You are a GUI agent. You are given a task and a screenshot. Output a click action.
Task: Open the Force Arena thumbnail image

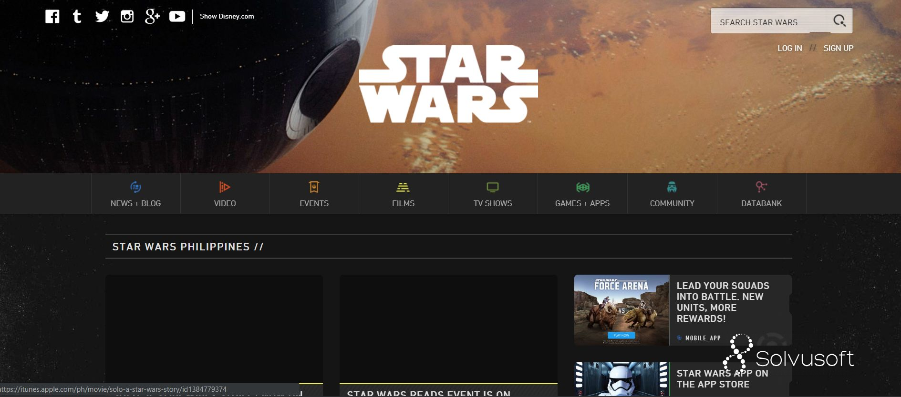coord(621,310)
